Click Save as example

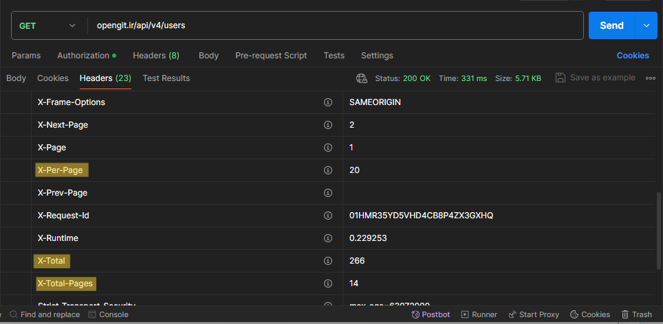coord(596,78)
